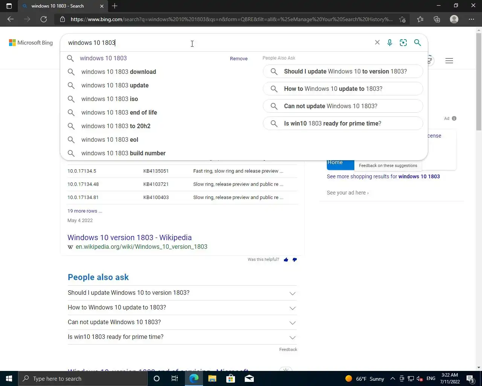Expand 'Should I update Windows 10 to version 1803?'
The height and width of the screenshot is (386, 482).
[182, 293]
